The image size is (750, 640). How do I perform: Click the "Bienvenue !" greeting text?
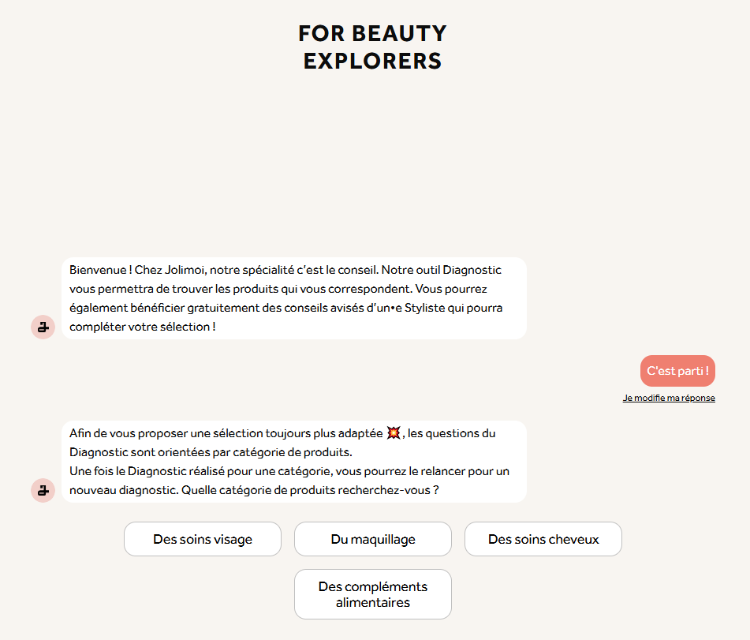click(100, 270)
